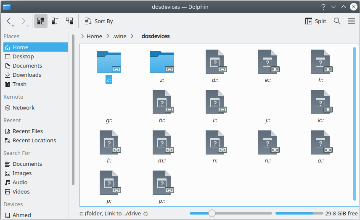Select the e:: file icon

pos(268,62)
